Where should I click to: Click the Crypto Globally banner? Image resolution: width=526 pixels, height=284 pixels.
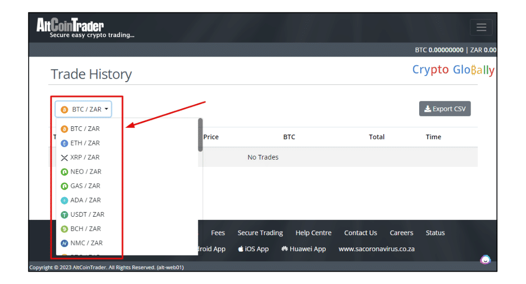click(453, 70)
